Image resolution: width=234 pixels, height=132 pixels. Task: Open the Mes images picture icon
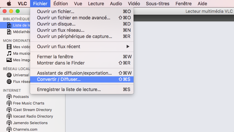[9, 60]
